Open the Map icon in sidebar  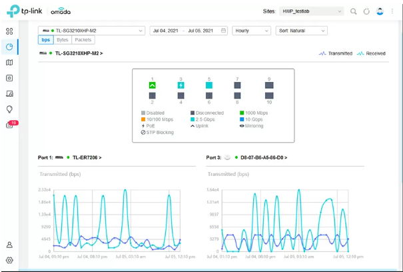click(9, 63)
